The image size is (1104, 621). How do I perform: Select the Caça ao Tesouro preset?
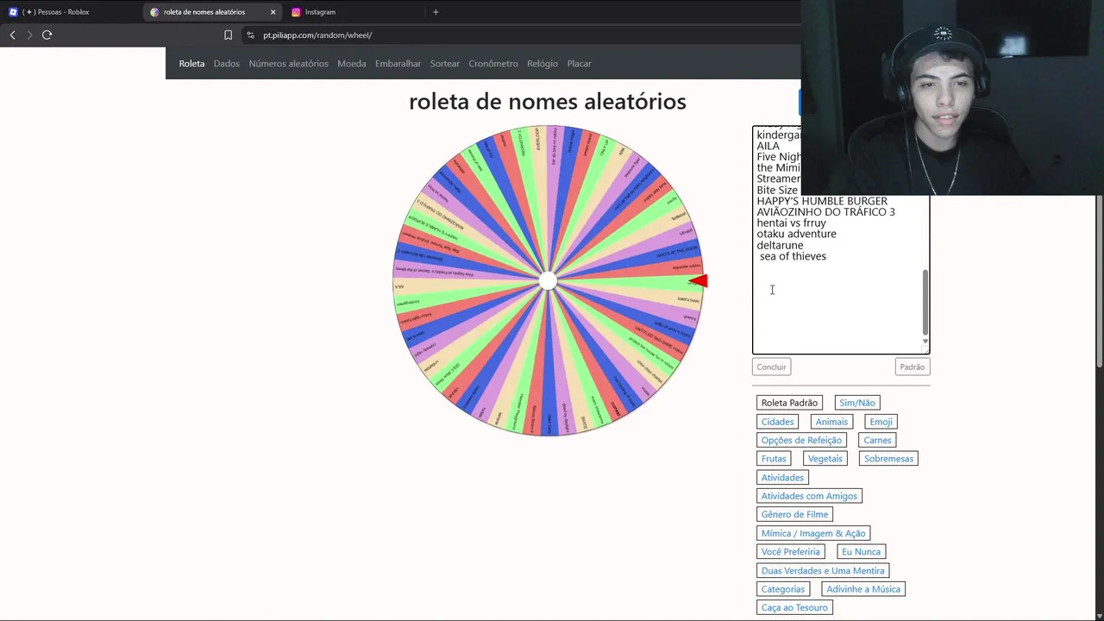point(794,607)
